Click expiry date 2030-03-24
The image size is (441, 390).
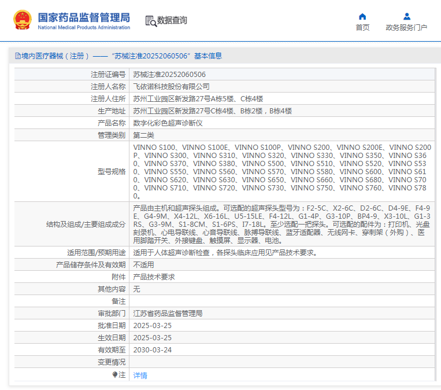(x=152, y=349)
